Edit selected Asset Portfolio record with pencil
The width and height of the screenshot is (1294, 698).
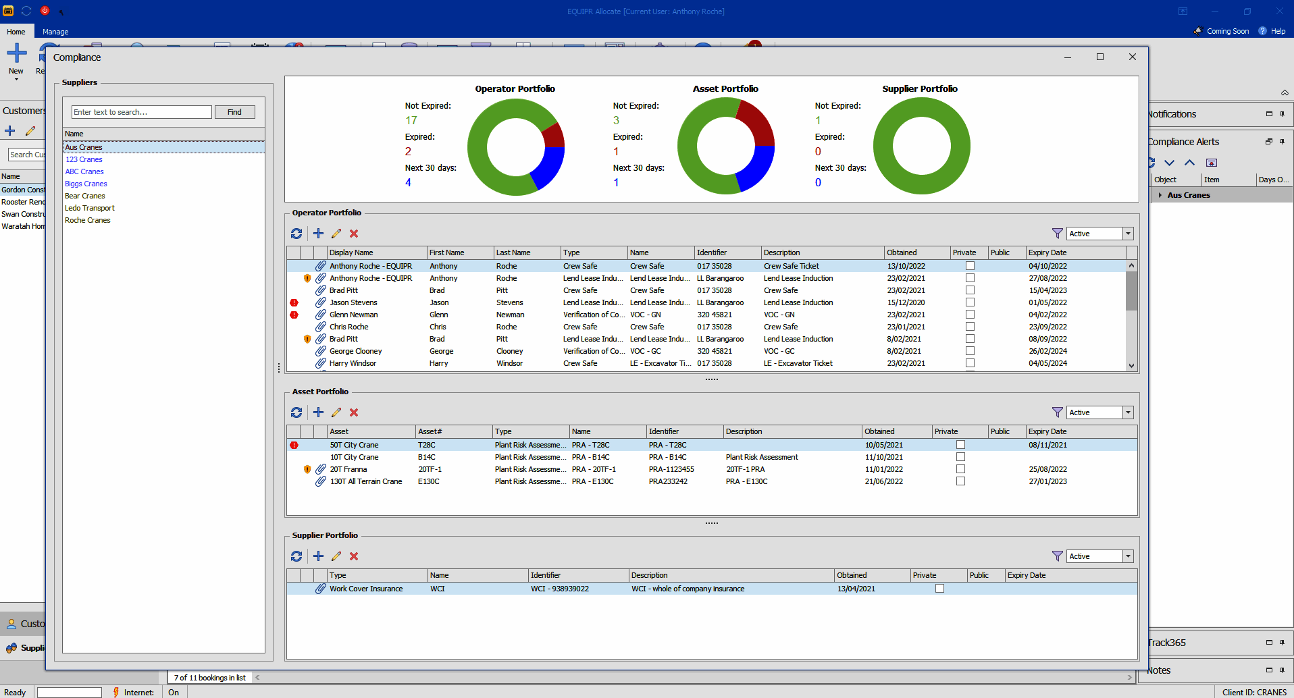pyautogui.click(x=336, y=412)
